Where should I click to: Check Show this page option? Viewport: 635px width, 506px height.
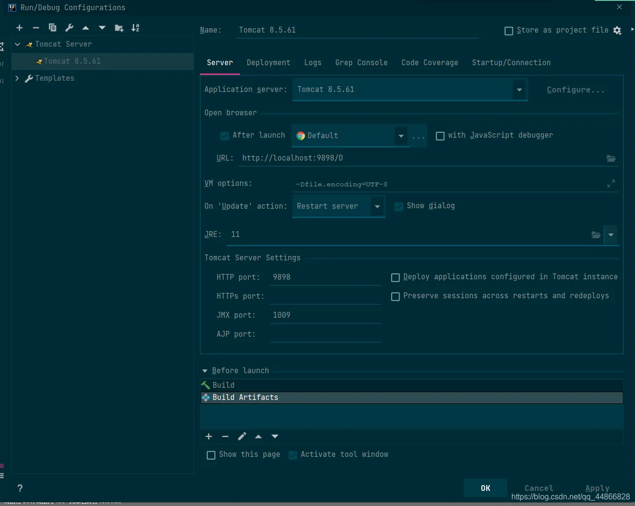point(211,455)
